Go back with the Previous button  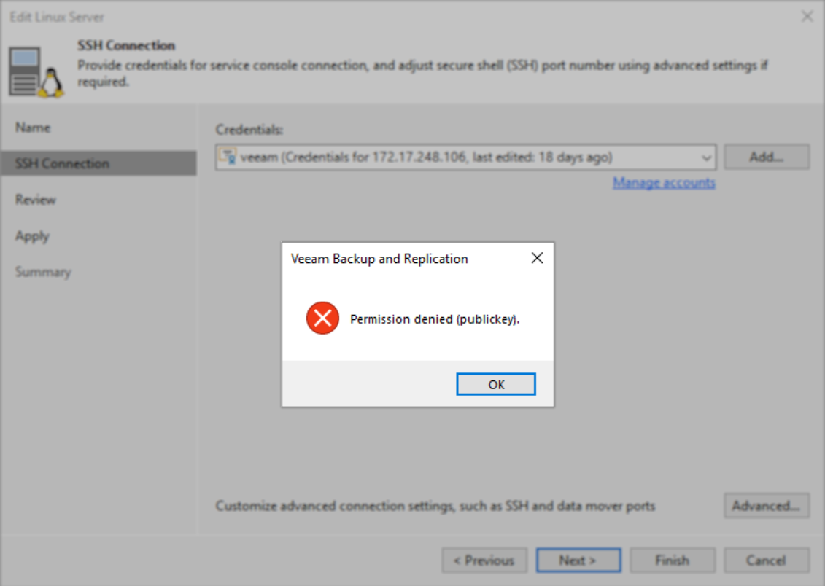(x=484, y=560)
